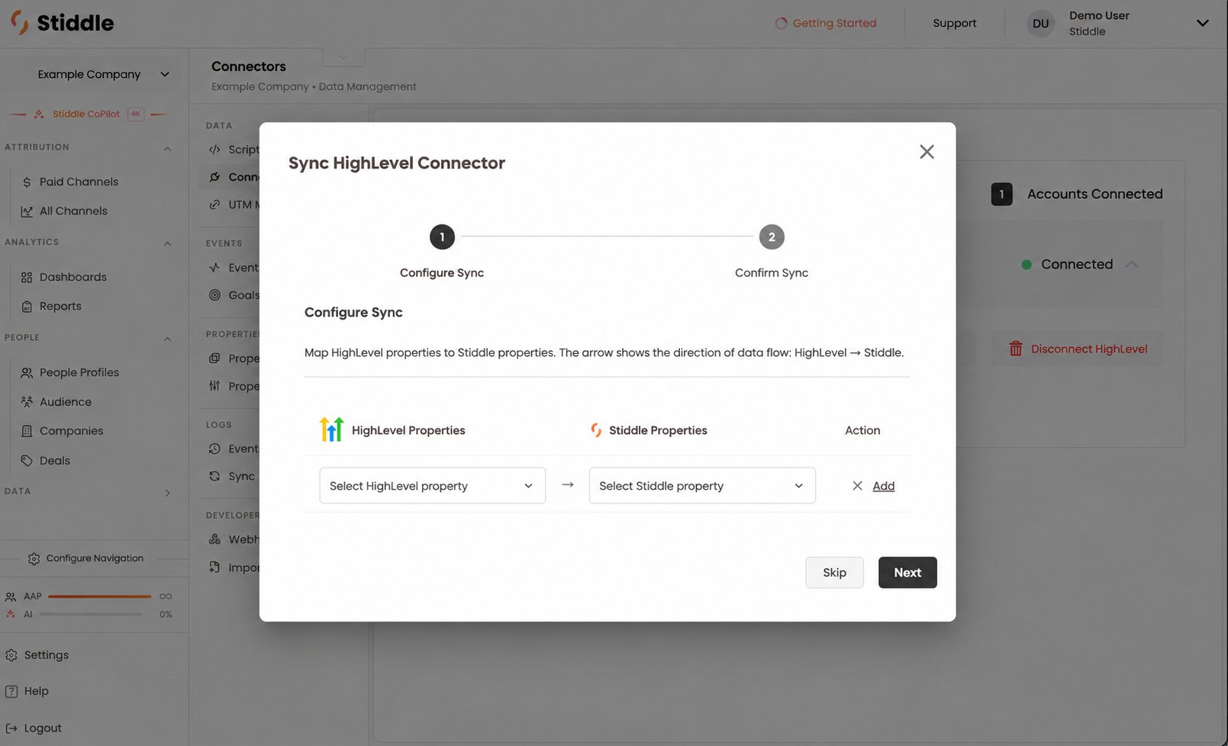Open the Select Stiddle property dropdown
This screenshot has height=746, width=1228.
tap(702, 486)
